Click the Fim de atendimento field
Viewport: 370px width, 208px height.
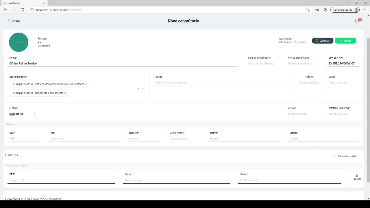pyautogui.click(x=302, y=64)
